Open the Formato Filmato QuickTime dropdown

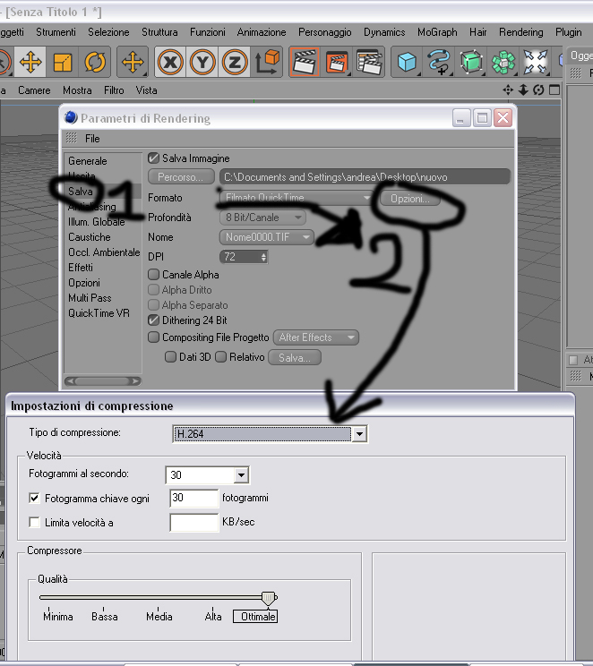[296, 198]
